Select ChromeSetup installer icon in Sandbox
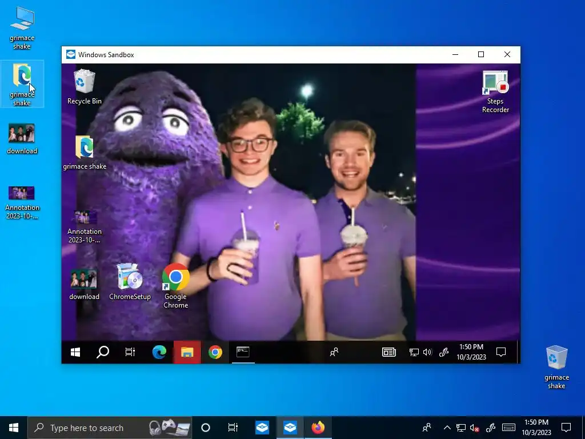The image size is (585, 439). tap(130, 282)
